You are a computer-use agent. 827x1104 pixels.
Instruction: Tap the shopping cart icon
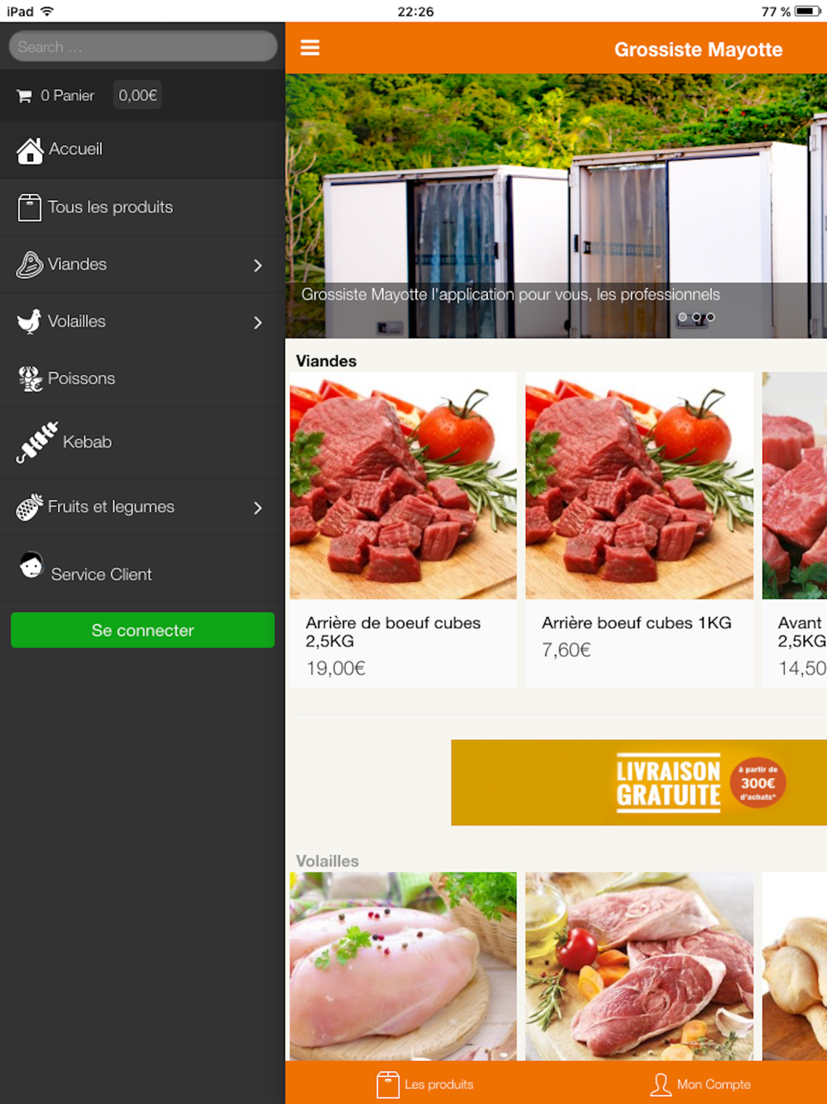(x=24, y=96)
